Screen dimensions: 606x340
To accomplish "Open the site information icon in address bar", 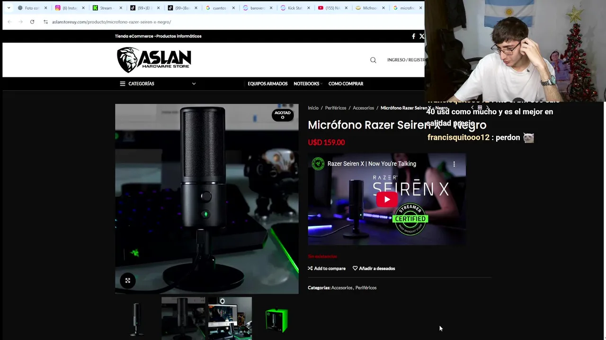I will click(45, 22).
